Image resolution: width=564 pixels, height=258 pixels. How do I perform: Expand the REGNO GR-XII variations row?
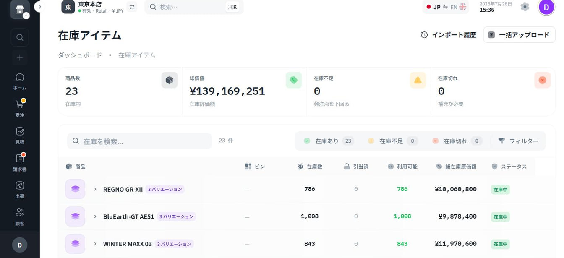tap(95, 189)
